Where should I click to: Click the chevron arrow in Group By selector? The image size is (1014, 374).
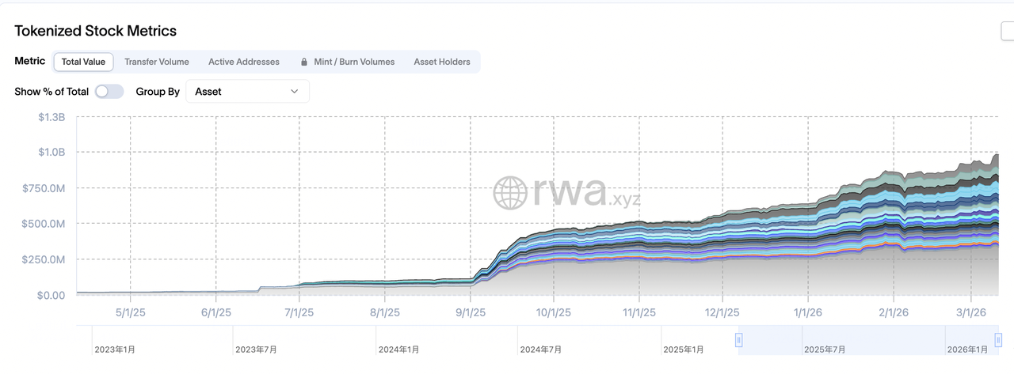point(295,92)
